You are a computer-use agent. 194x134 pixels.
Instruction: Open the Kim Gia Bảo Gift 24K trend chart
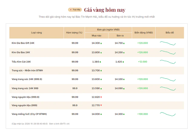pos(168,43)
